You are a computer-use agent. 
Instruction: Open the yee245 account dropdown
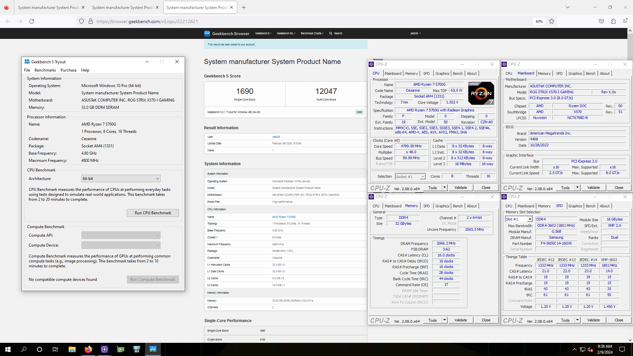[x=415, y=33]
